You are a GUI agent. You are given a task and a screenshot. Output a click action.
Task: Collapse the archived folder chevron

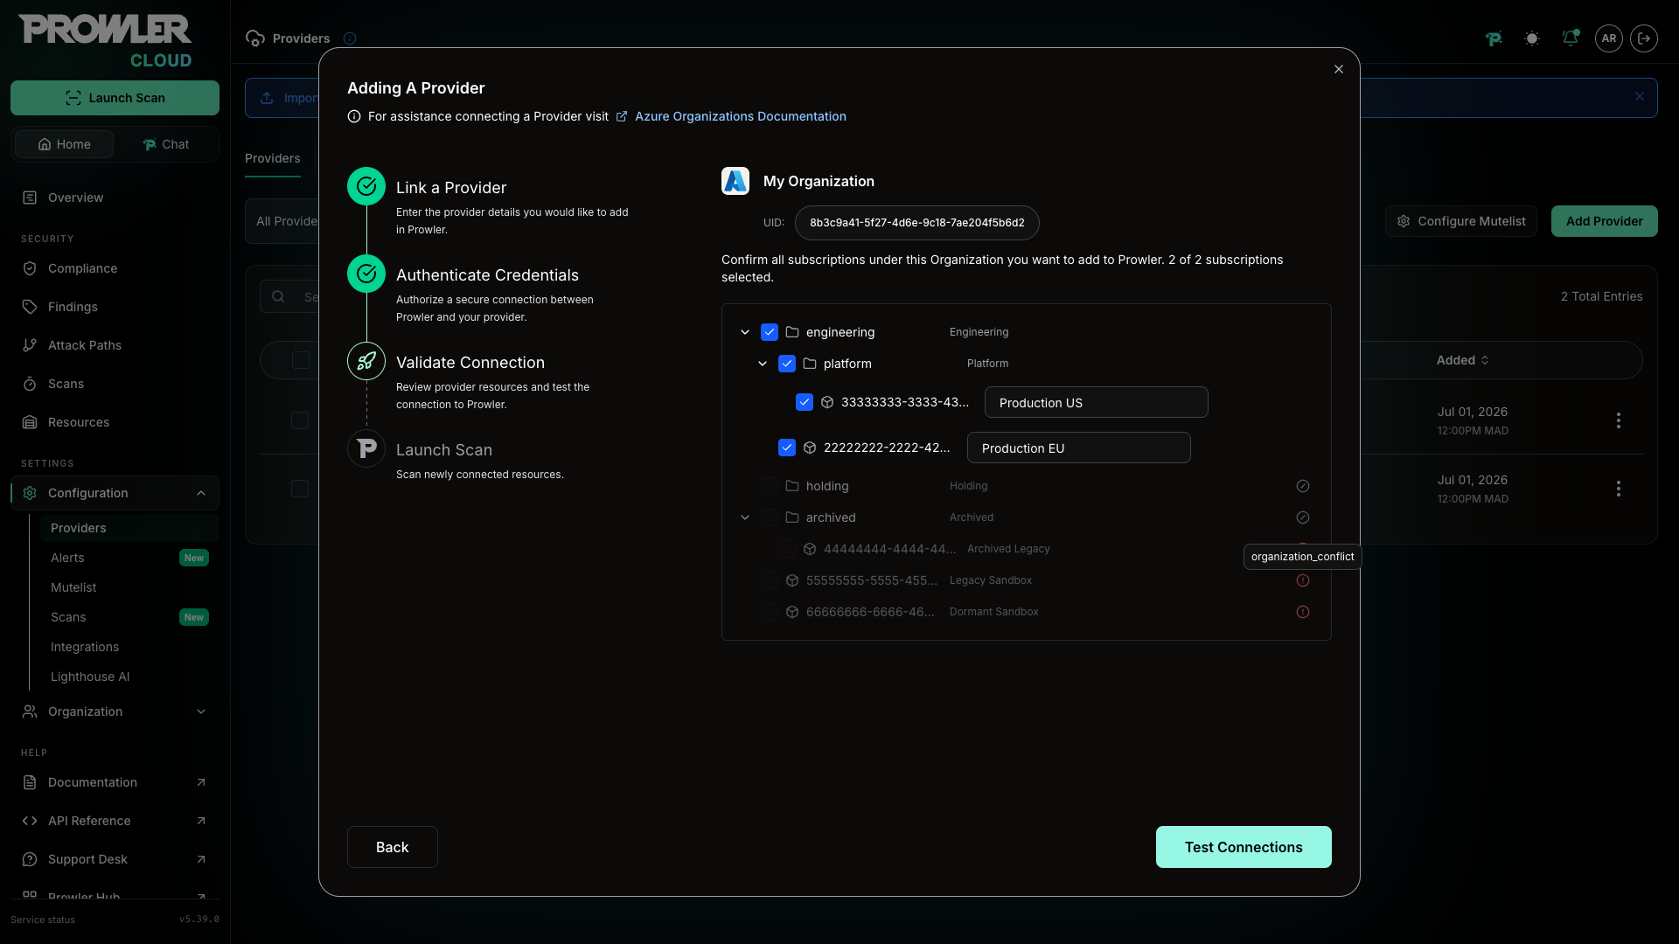coord(745,517)
